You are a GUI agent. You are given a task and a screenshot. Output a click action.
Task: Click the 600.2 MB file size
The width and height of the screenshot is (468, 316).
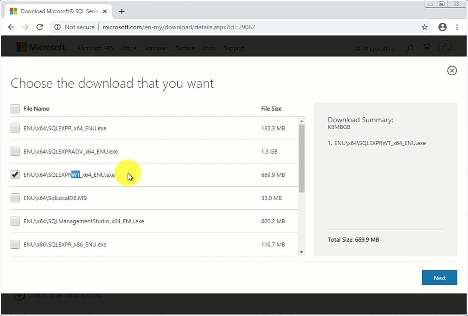pos(273,221)
